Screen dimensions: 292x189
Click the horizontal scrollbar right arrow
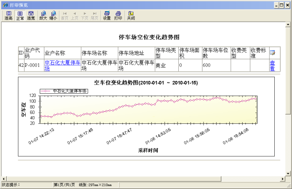(282, 179)
